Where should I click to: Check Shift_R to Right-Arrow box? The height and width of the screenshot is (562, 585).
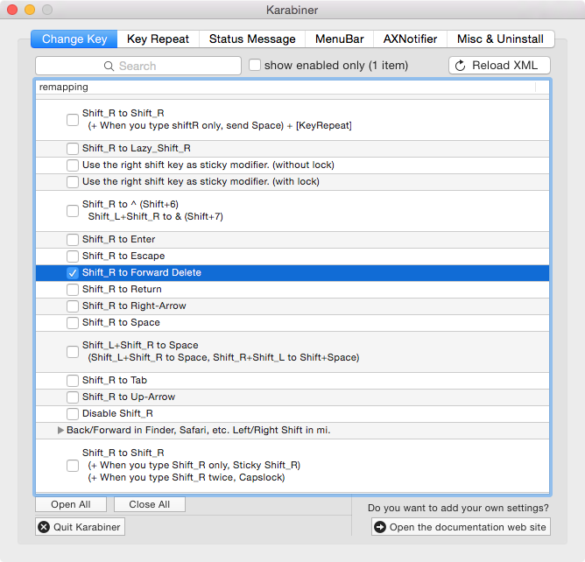click(73, 306)
